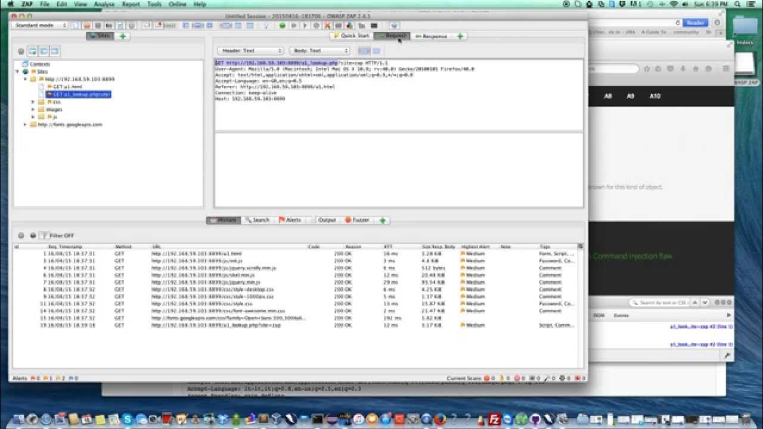Viewport: 763px width, 429px height.
Task: Expand the images folder in Sites tree
Action: [x=33, y=110]
